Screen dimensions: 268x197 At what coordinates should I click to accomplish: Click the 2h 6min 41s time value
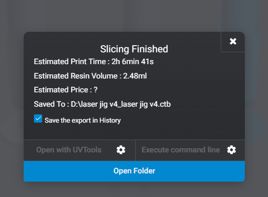pyautogui.click(x=133, y=62)
